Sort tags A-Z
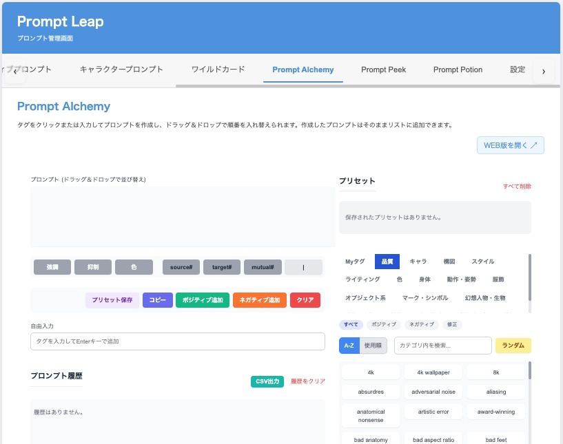The height and width of the screenshot is (444, 563). coord(349,346)
